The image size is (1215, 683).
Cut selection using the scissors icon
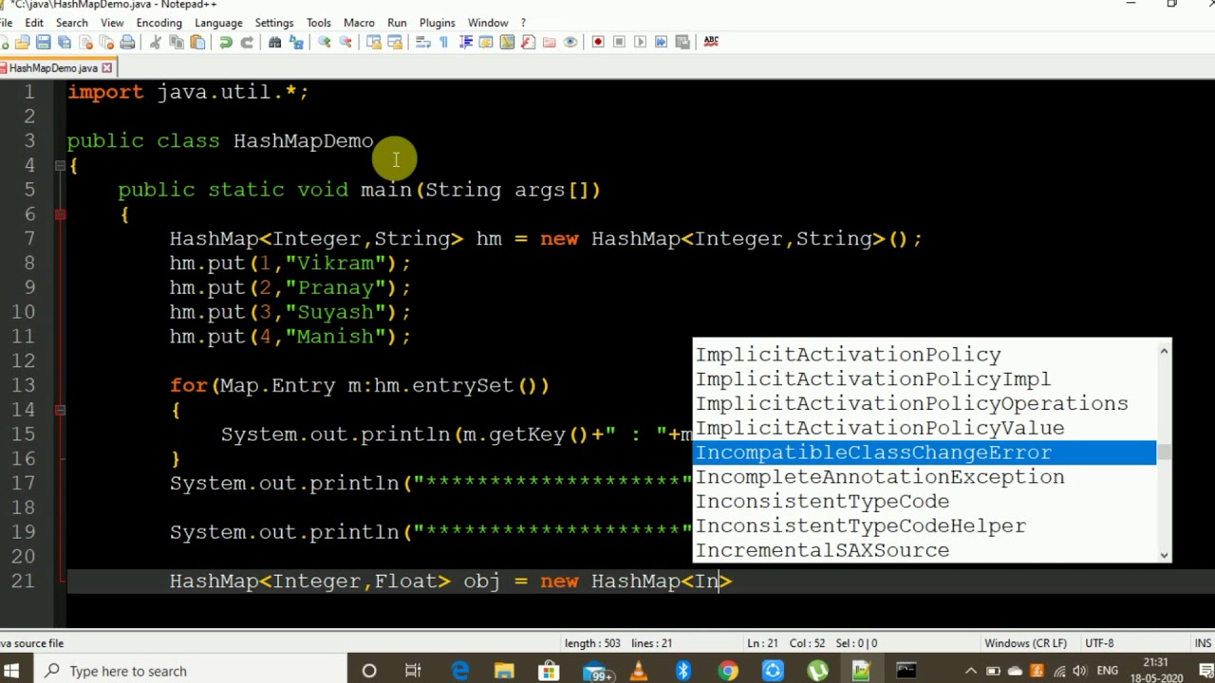click(156, 42)
